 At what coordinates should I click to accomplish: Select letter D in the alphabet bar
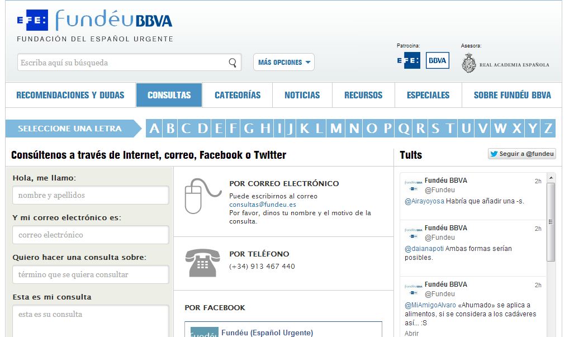[x=202, y=129]
